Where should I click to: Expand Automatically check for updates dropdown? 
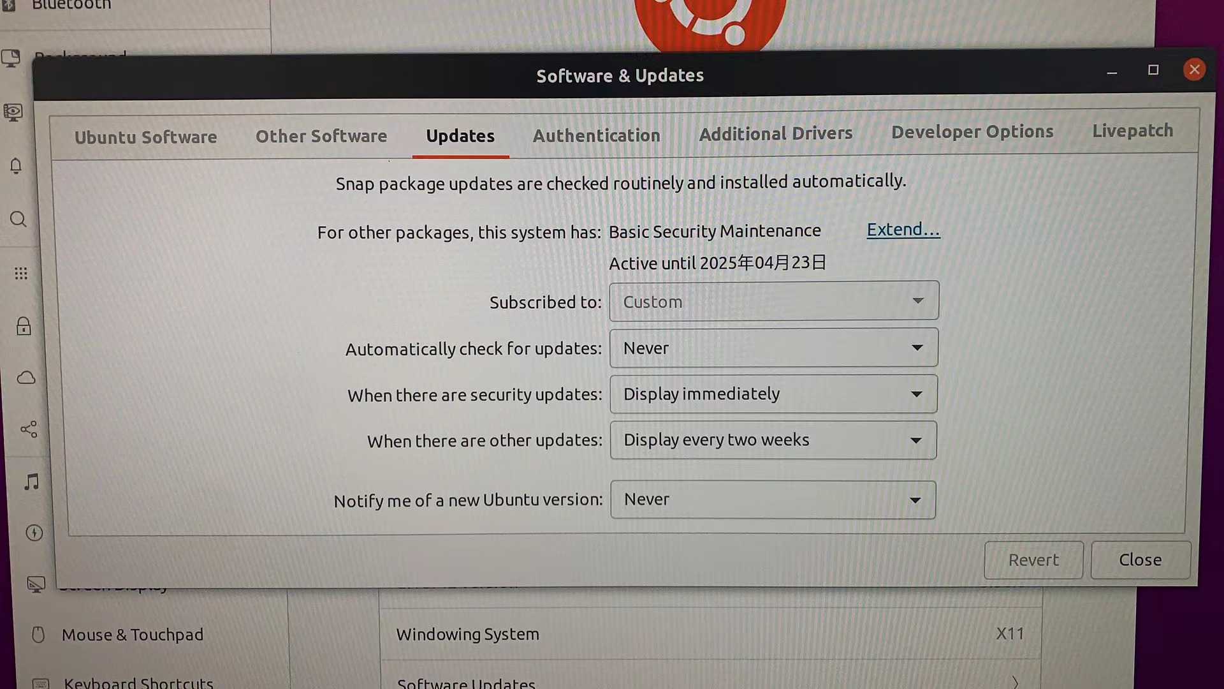pos(773,348)
